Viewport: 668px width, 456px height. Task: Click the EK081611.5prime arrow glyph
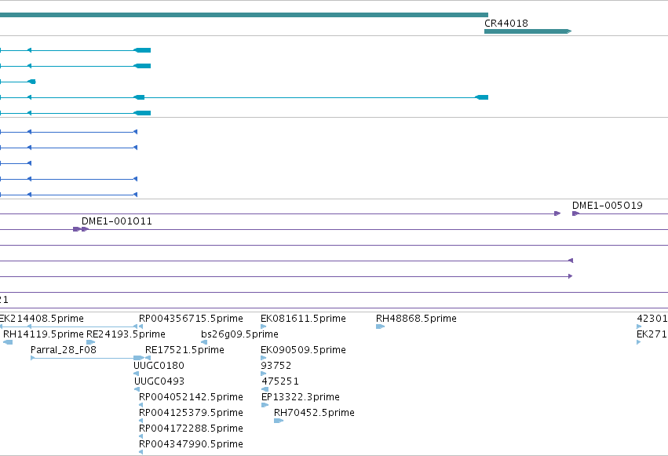coord(263,326)
